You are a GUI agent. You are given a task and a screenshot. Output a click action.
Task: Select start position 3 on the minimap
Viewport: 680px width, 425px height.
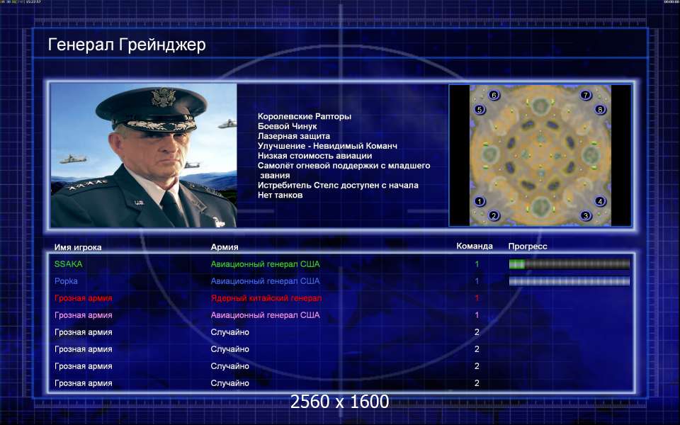pos(586,215)
